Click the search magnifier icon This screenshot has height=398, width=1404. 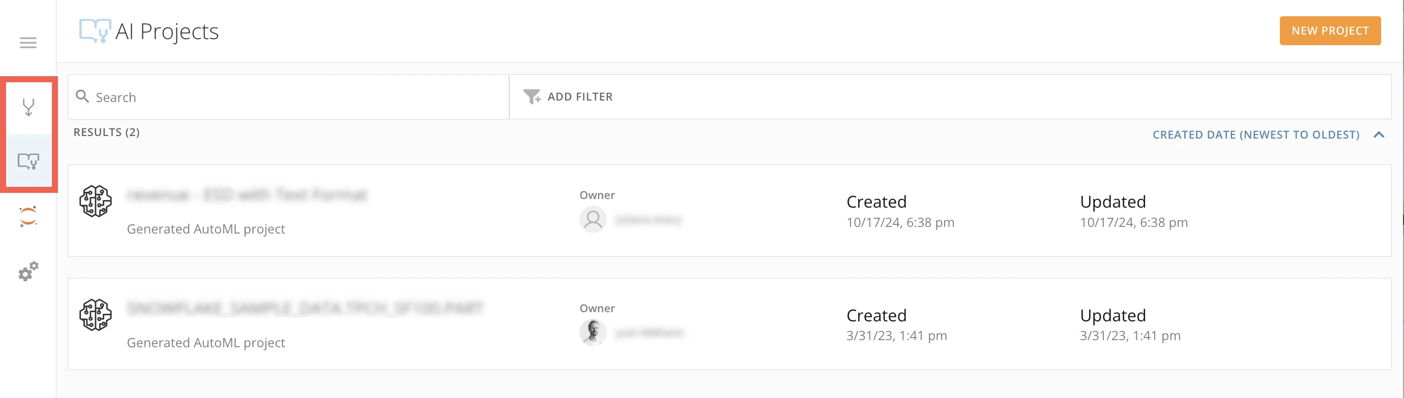click(x=82, y=97)
